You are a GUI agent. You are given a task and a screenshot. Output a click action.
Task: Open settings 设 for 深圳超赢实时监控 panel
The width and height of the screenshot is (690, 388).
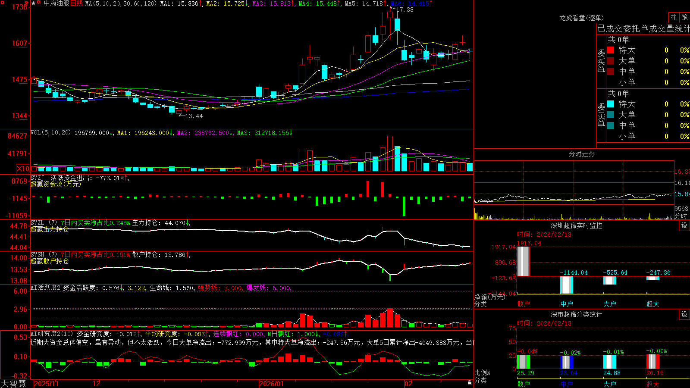[684, 225]
